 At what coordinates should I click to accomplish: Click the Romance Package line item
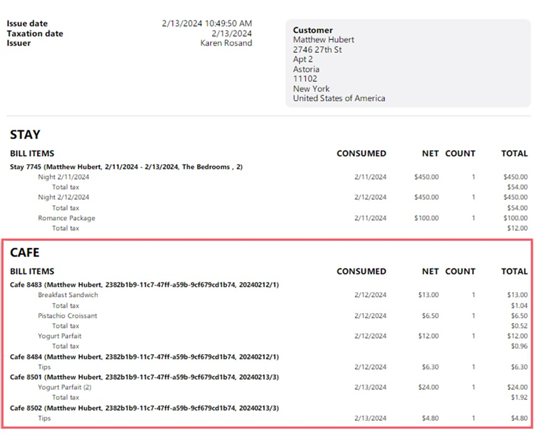point(67,218)
